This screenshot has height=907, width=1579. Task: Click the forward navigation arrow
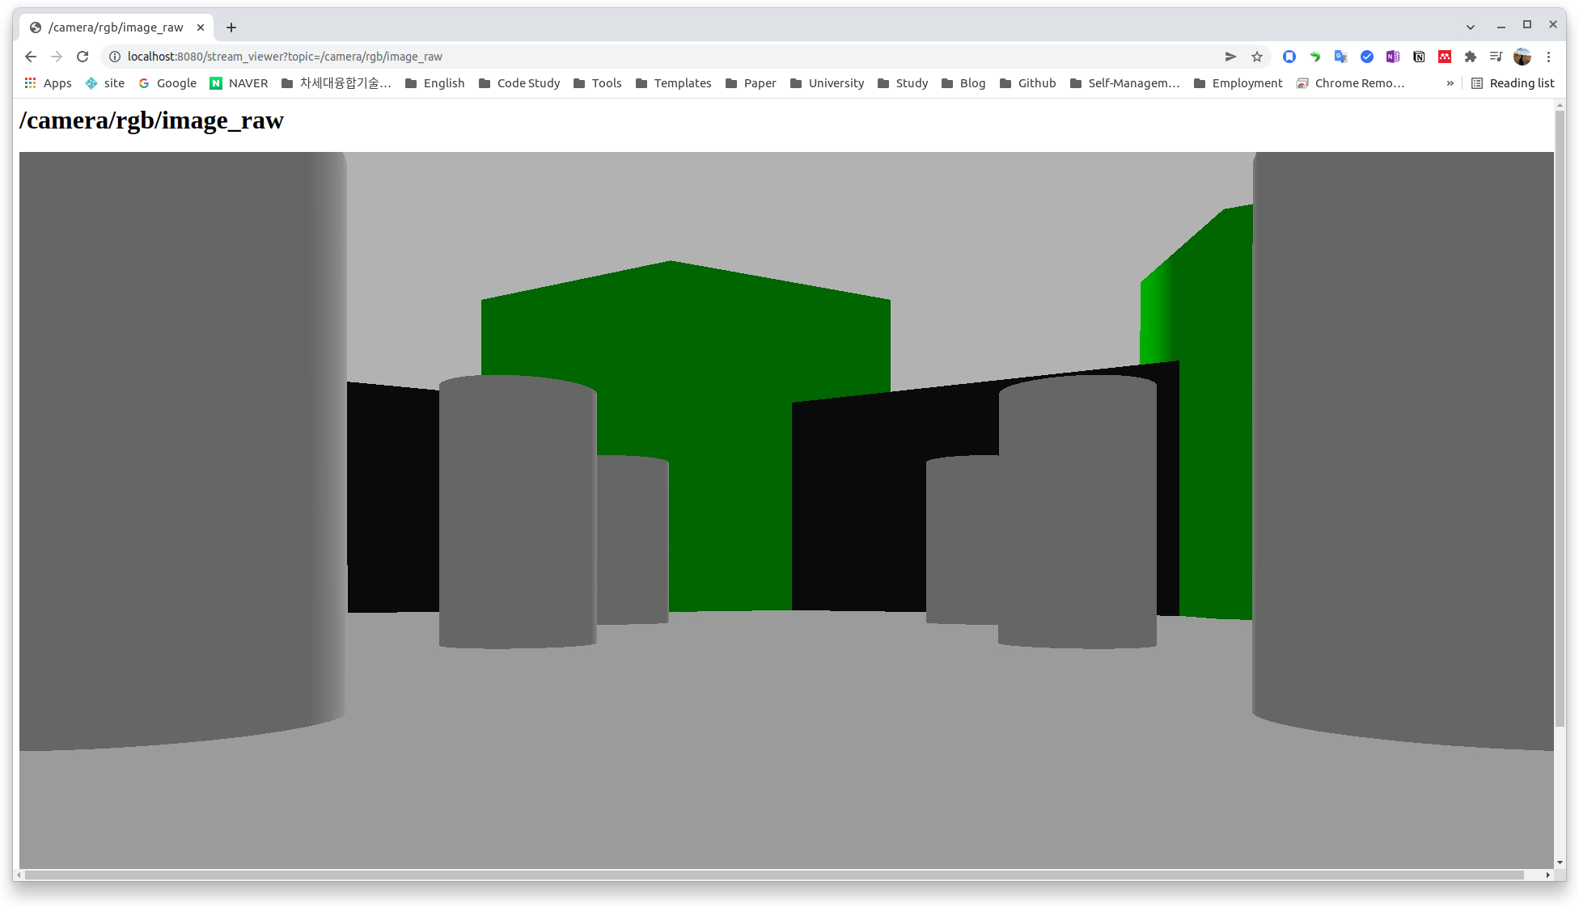click(x=57, y=57)
